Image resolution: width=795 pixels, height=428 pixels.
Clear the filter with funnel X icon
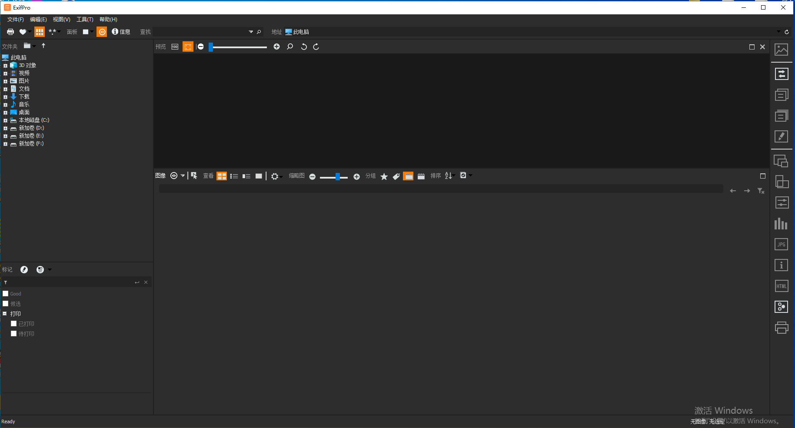761,191
